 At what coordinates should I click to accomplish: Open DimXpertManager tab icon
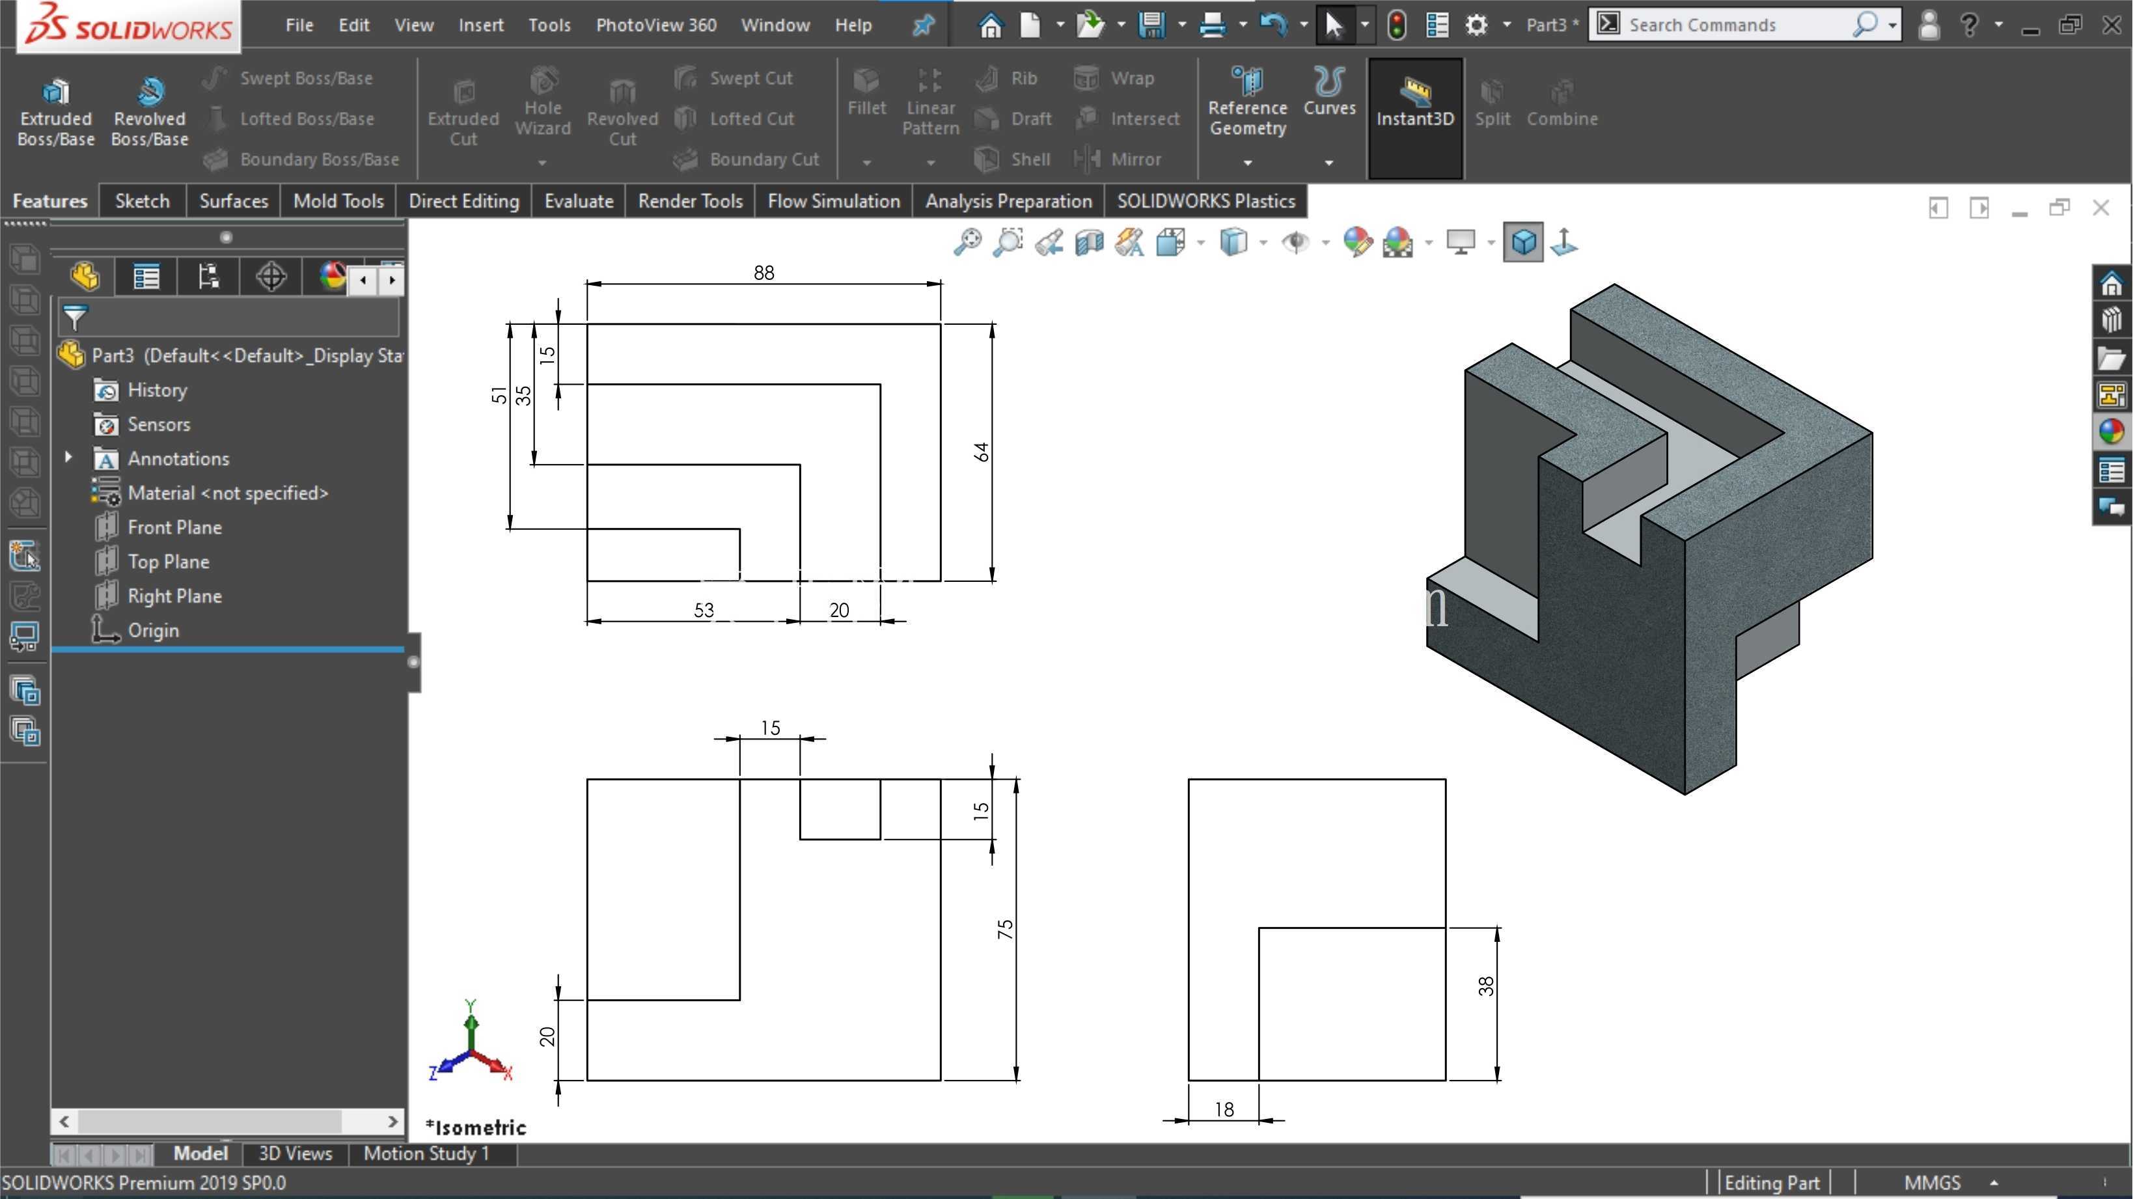click(271, 276)
